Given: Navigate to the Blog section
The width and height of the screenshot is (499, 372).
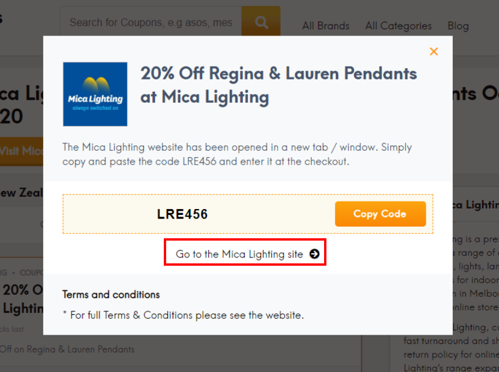Looking at the screenshot, I should tap(458, 26).
